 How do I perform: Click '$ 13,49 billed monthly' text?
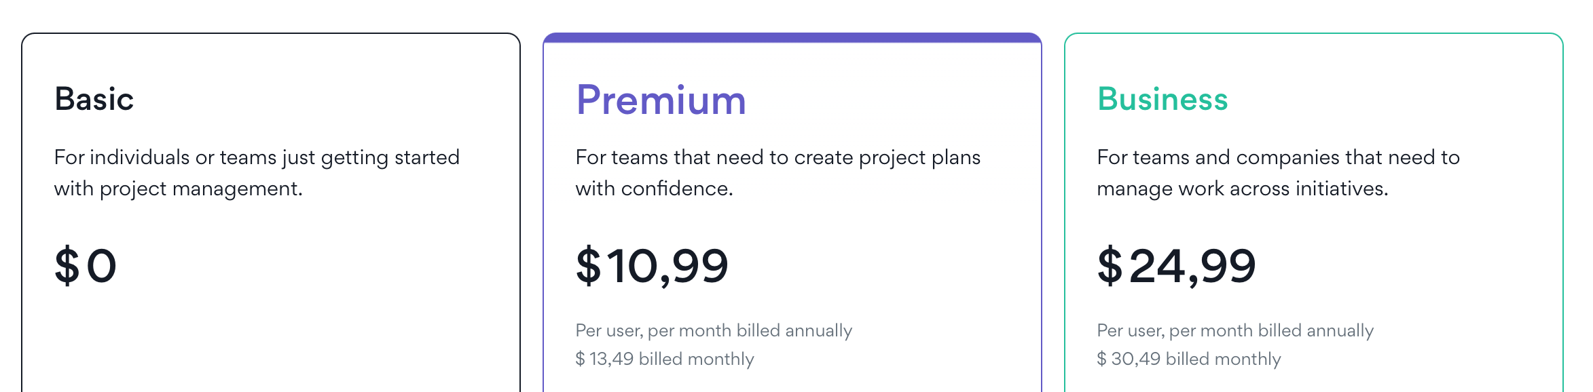tap(665, 359)
